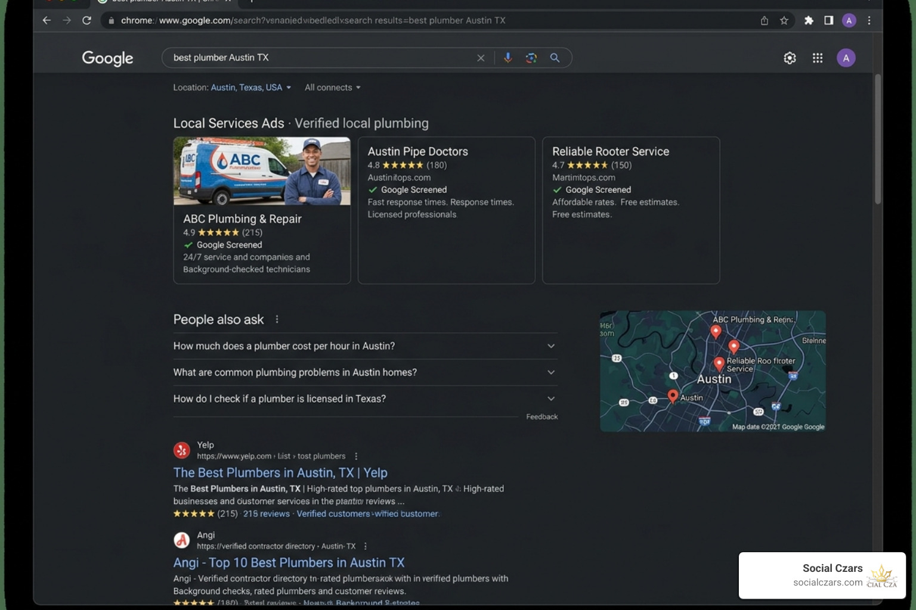Open ABC Plumbing & Repair listing title
Image resolution: width=916 pixels, height=610 pixels.
pyautogui.click(x=242, y=219)
